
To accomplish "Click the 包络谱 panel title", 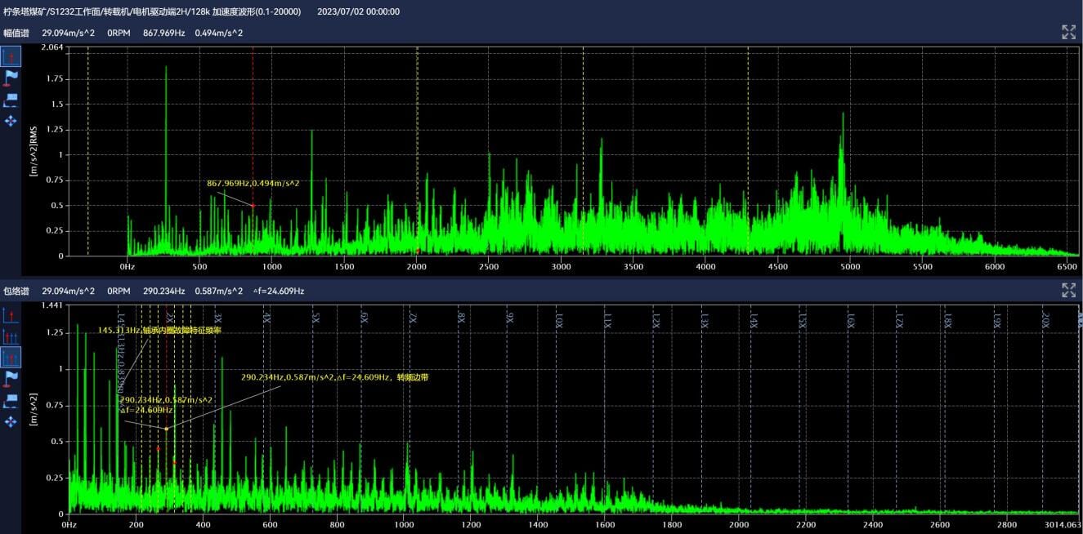I will (x=16, y=291).
